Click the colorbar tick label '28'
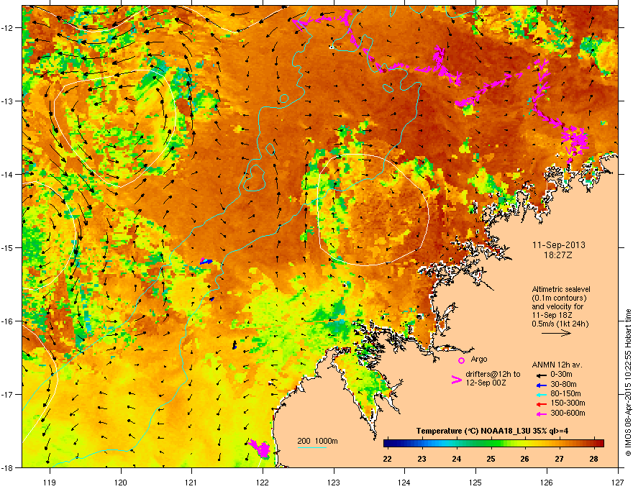The image size is (633, 489). (x=593, y=459)
